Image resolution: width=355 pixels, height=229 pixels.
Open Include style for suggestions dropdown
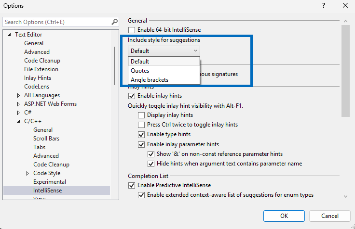pos(164,51)
